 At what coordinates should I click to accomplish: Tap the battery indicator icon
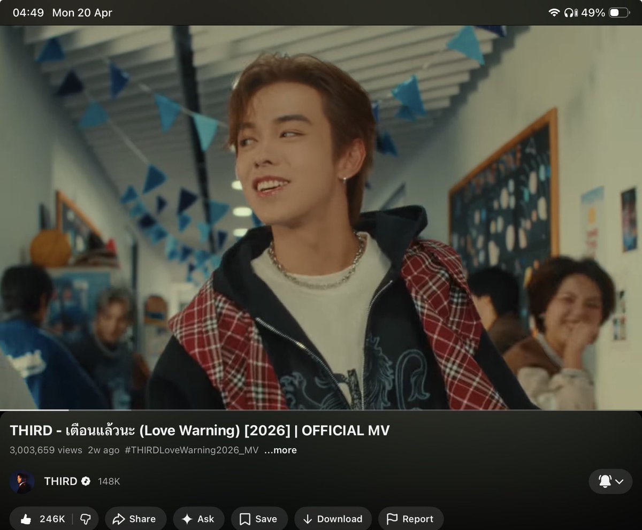[x=619, y=12]
